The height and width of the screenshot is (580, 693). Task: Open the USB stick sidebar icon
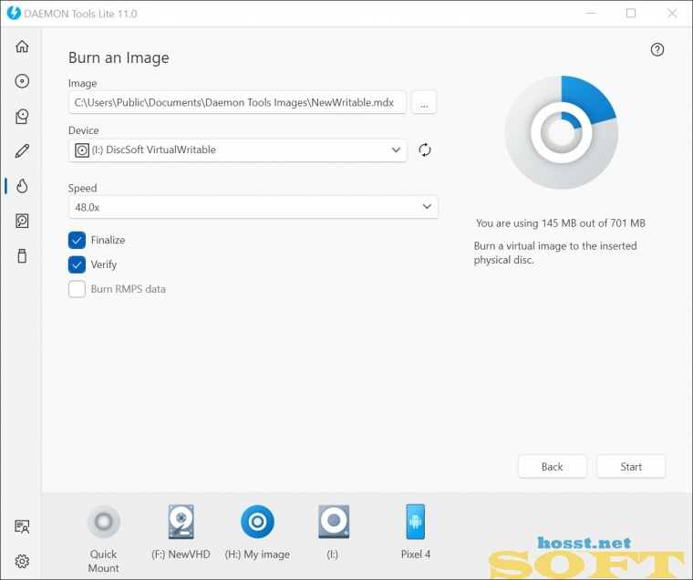pyautogui.click(x=22, y=255)
